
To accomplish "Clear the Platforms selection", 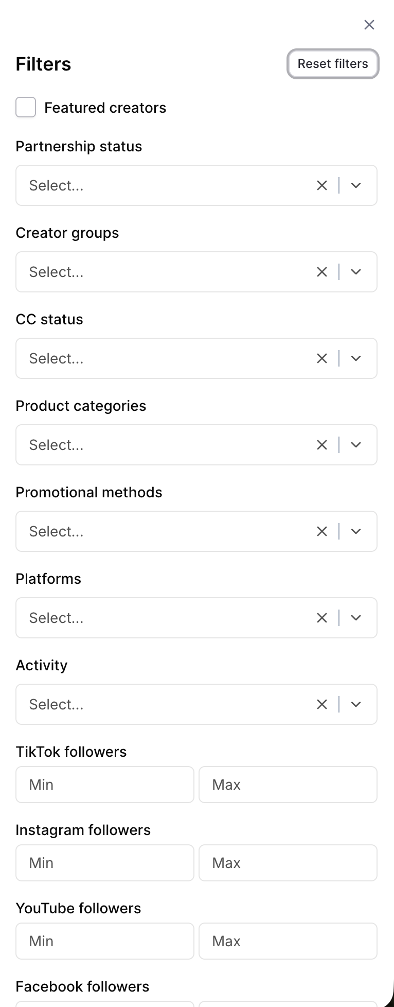I will 322,618.
